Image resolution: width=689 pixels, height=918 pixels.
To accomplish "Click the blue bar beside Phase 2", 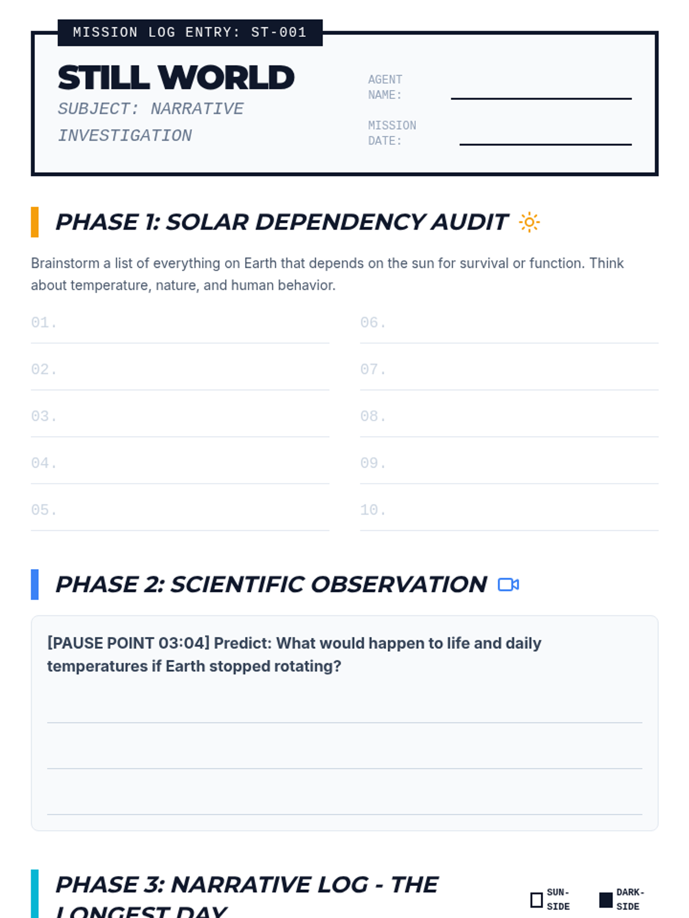I will click(34, 585).
